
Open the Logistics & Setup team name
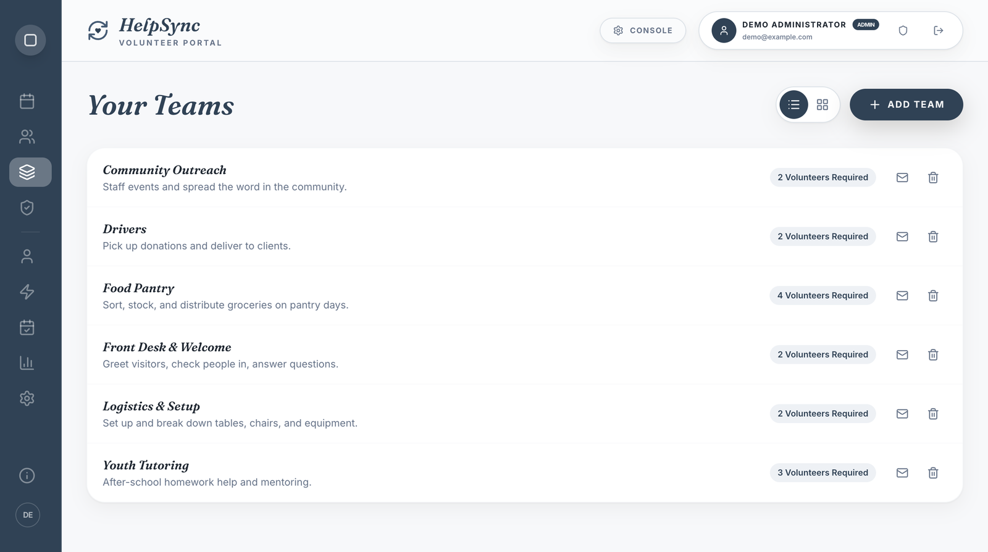(x=151, y=406)
